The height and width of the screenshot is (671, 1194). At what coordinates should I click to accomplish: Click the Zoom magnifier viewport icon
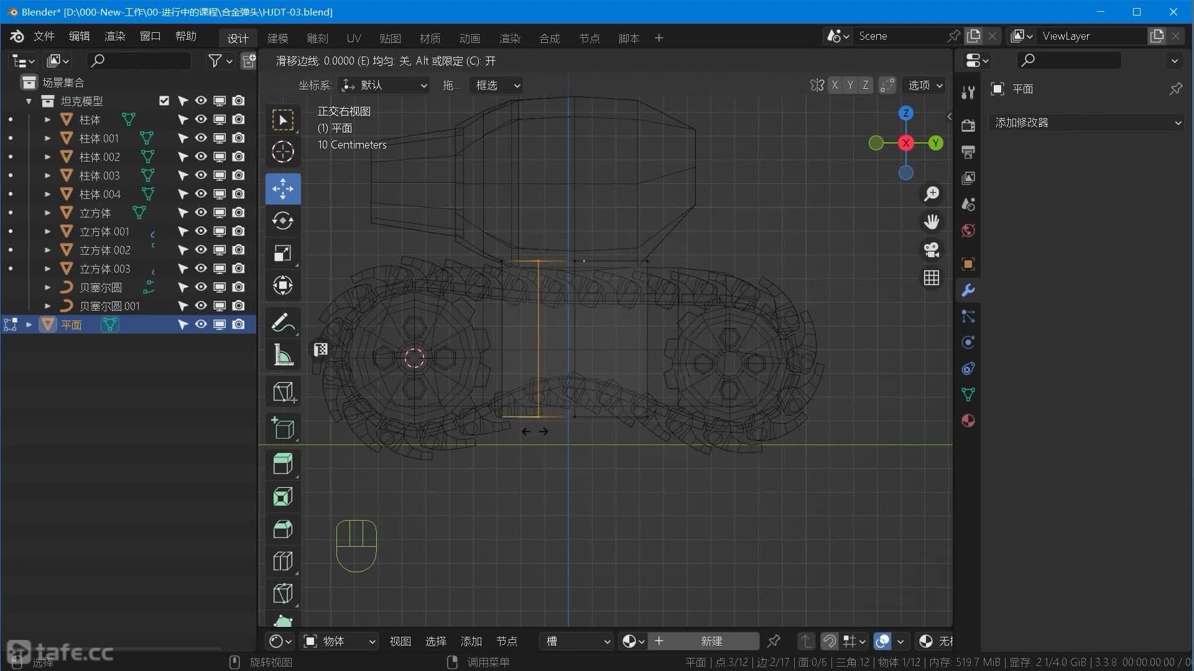[931, 194]
